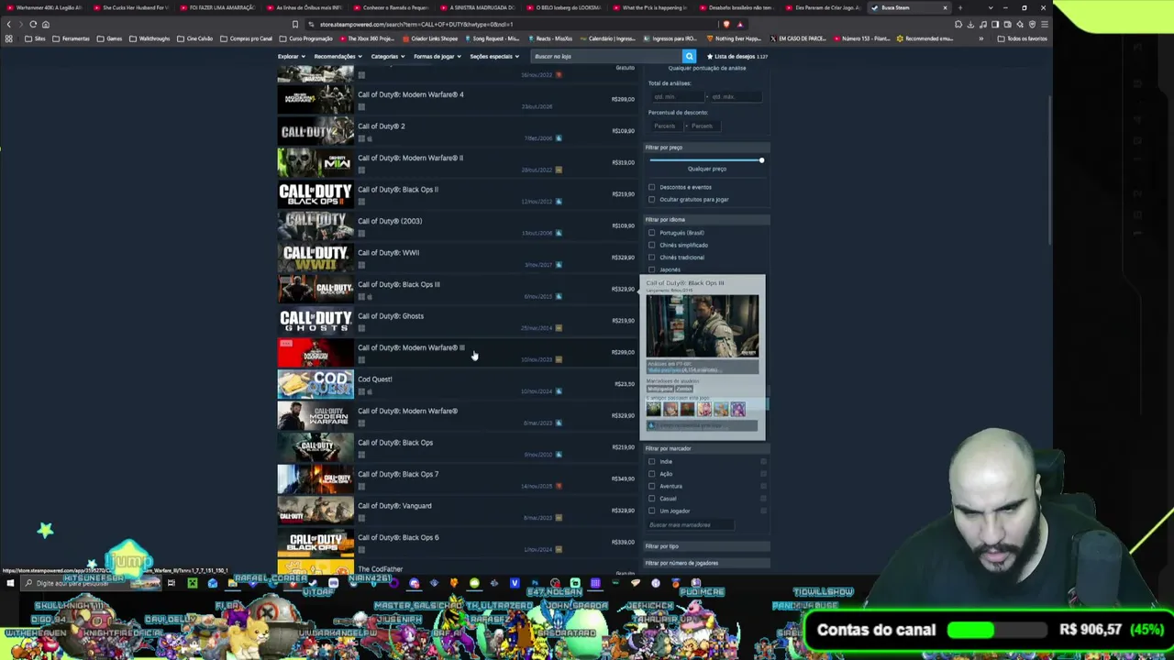The image size is (1174, 660).
Task: Open the browser hamburger menu
Action: click(x=1043, y=24)
